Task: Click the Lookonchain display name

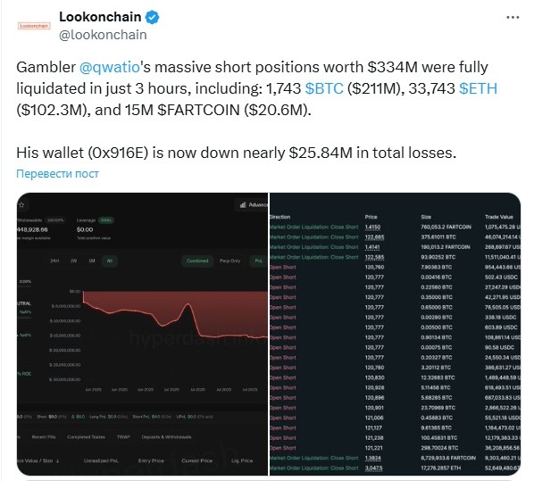Action: click(100, 17)
